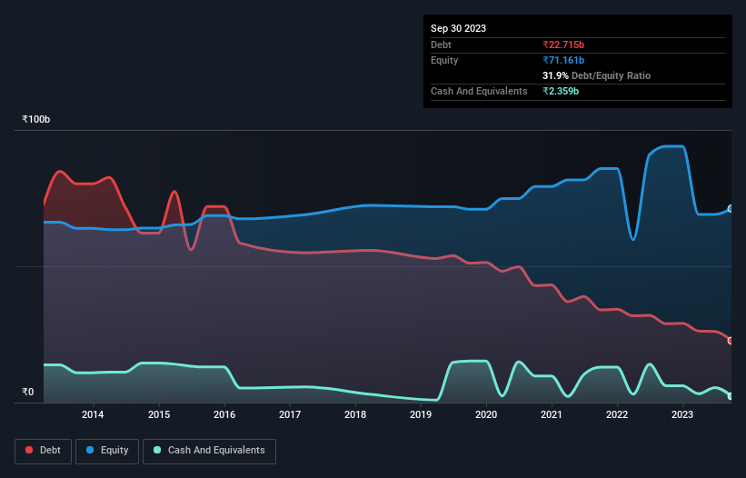
Task: Click the 2019 x-axis label
Action: pos(421,414)
